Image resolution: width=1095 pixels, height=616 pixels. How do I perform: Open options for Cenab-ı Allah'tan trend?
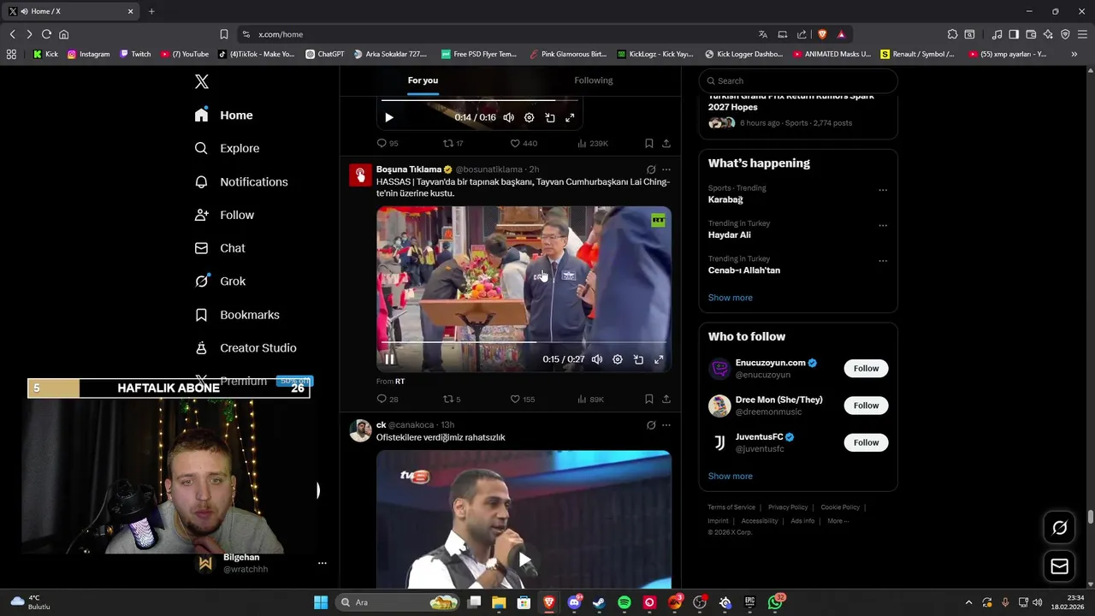click(x=883, y=261)
